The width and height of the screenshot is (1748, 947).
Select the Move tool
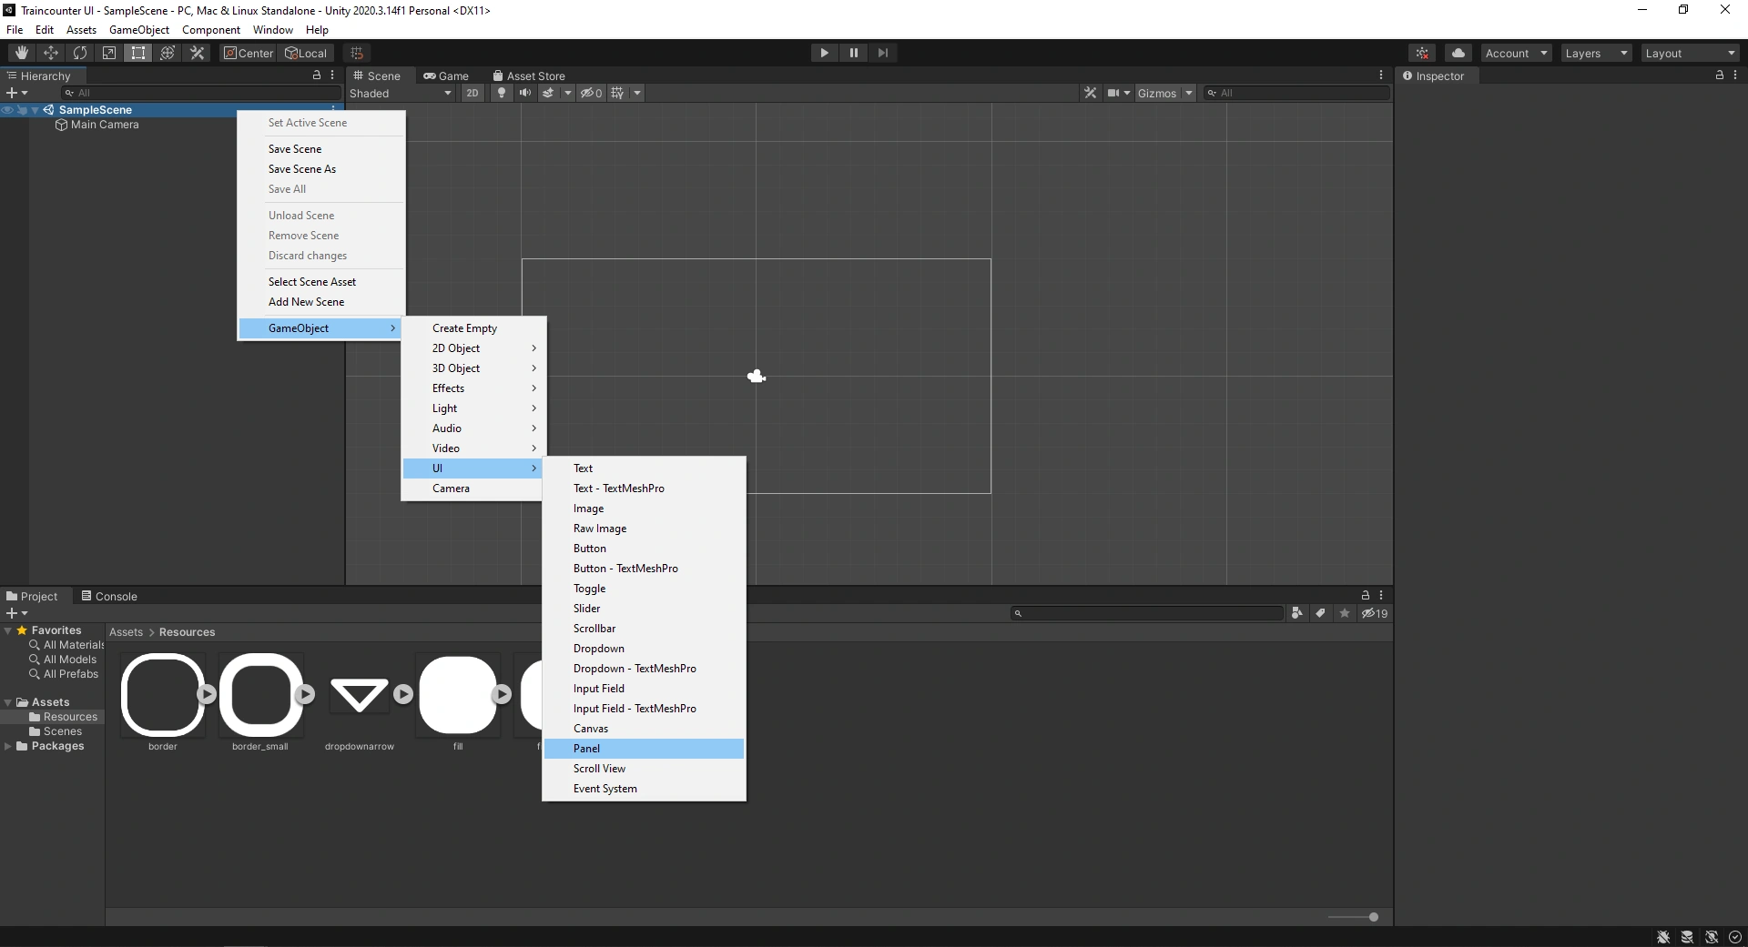(x=51, y=53)
